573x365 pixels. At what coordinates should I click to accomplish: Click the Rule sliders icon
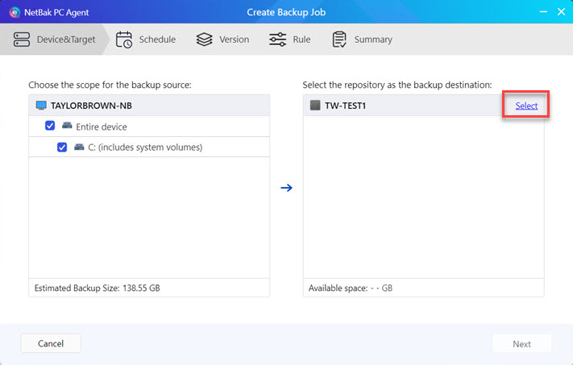click(278, 39)
